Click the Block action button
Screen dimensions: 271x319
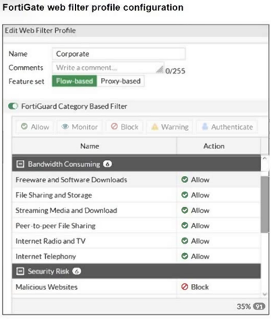(x=125, y=127)
